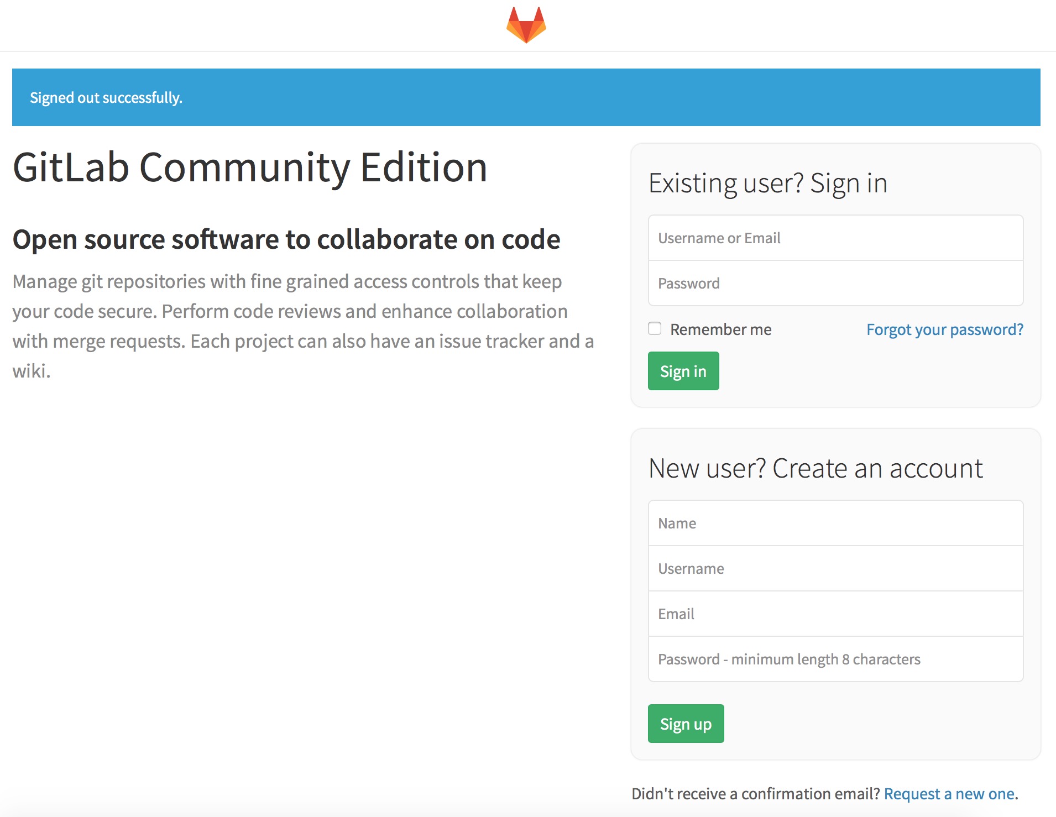Click the 'Didn't receive a confirmation email?' text
The height and width of the screenshot is (817, 1056).
[x=755, y=794]
